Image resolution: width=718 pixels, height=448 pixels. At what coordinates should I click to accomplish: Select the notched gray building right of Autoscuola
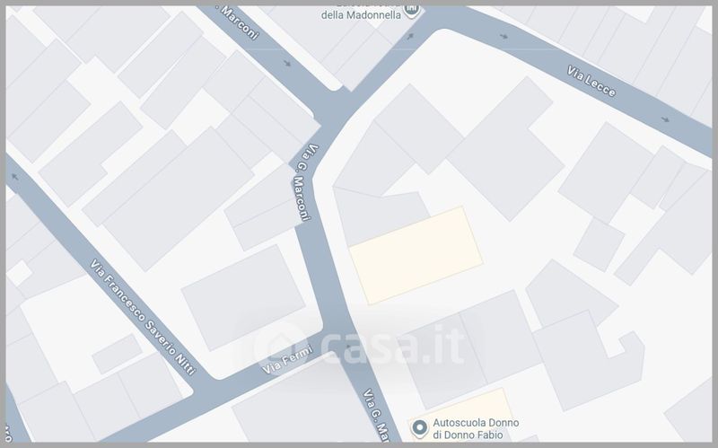coord(589,361)
